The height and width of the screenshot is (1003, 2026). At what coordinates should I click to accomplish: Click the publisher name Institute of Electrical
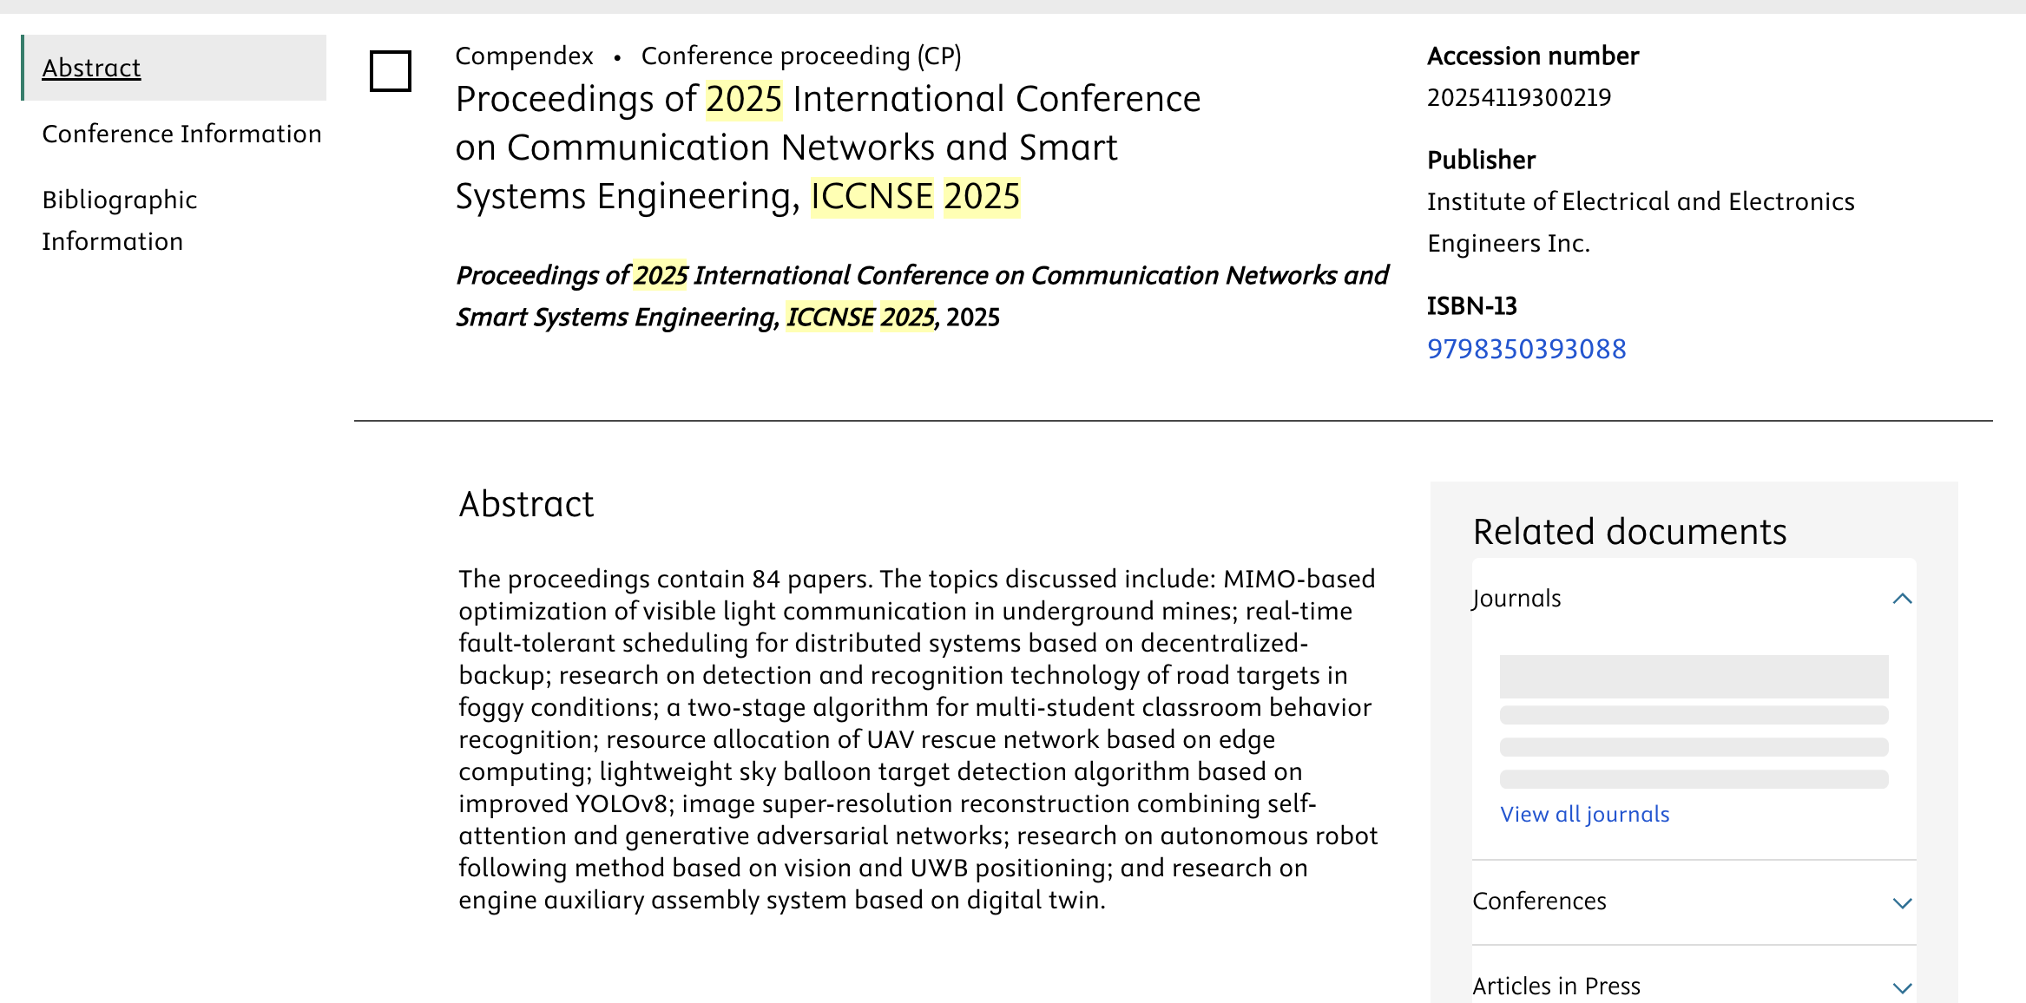[1640, 202]
